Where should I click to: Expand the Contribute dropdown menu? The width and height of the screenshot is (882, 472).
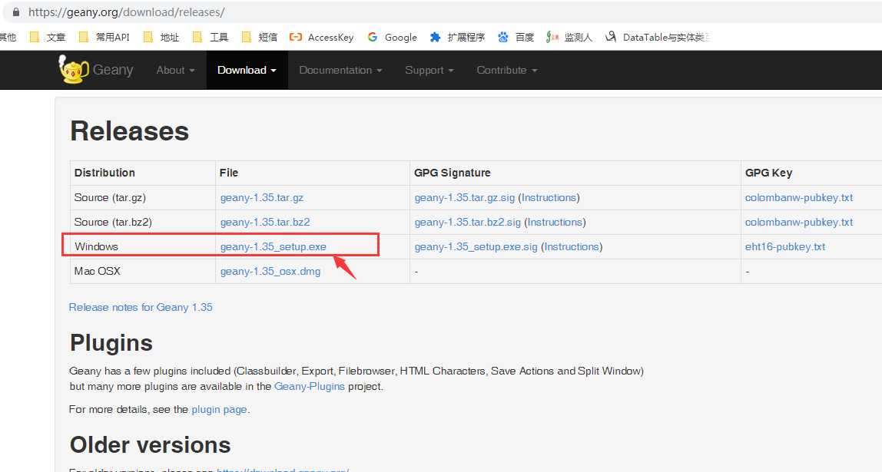(x=507, y=71)
